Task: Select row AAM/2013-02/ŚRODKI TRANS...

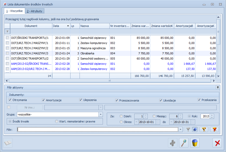Action: (x=110, y=64)
